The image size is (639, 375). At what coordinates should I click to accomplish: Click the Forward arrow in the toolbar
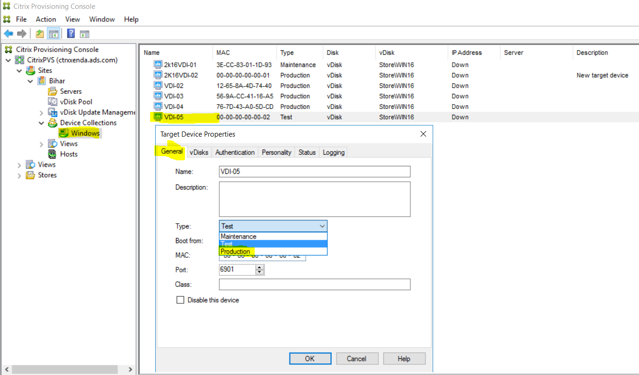[x=21, y=33]
